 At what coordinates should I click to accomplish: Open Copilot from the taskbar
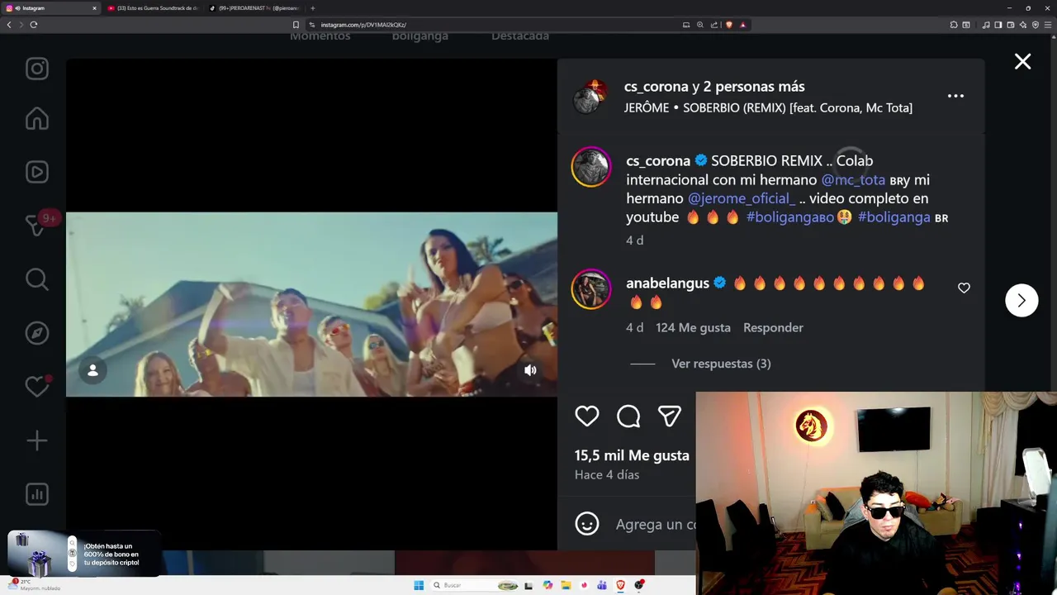(547, 585)
